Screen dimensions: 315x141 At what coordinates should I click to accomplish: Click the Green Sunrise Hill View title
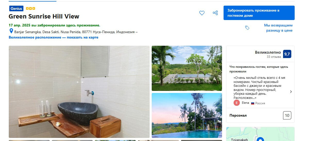pyautogui.click(x=44, y=16)
